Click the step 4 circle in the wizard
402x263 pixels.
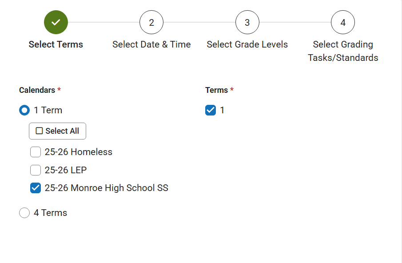point(342,22)
